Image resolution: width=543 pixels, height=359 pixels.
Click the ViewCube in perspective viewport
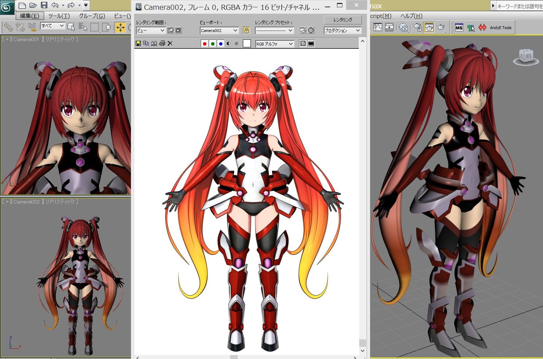[526, 57]
